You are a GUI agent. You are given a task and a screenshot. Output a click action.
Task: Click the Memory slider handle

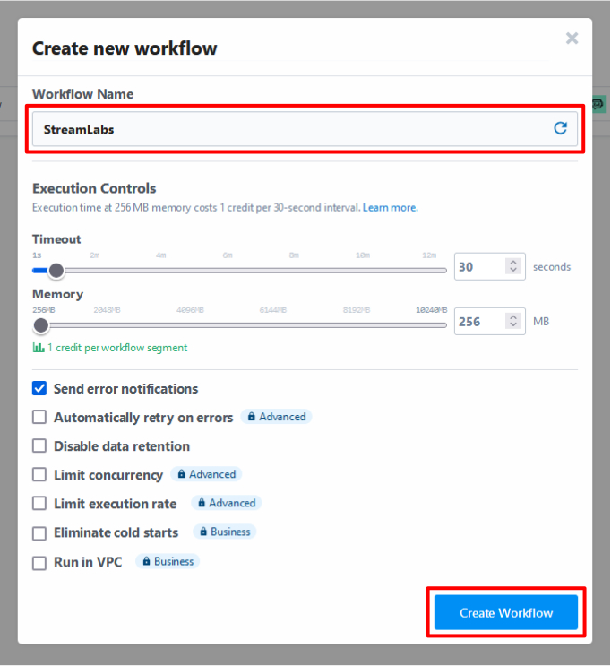[41, 325]
